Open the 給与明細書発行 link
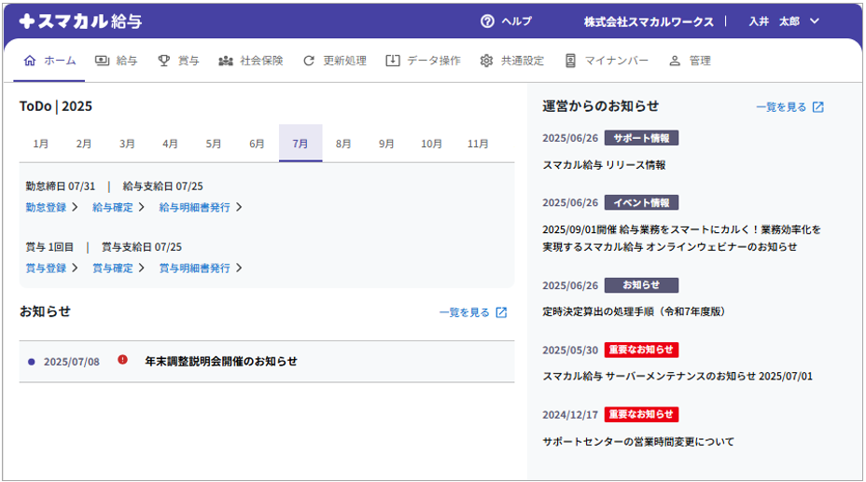 pos(194,207)
